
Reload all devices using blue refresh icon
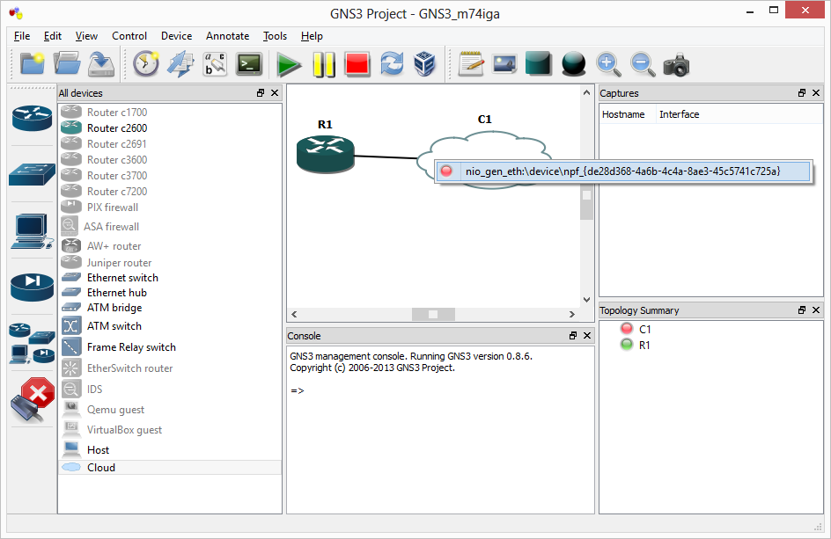click(x=392, y=64)
